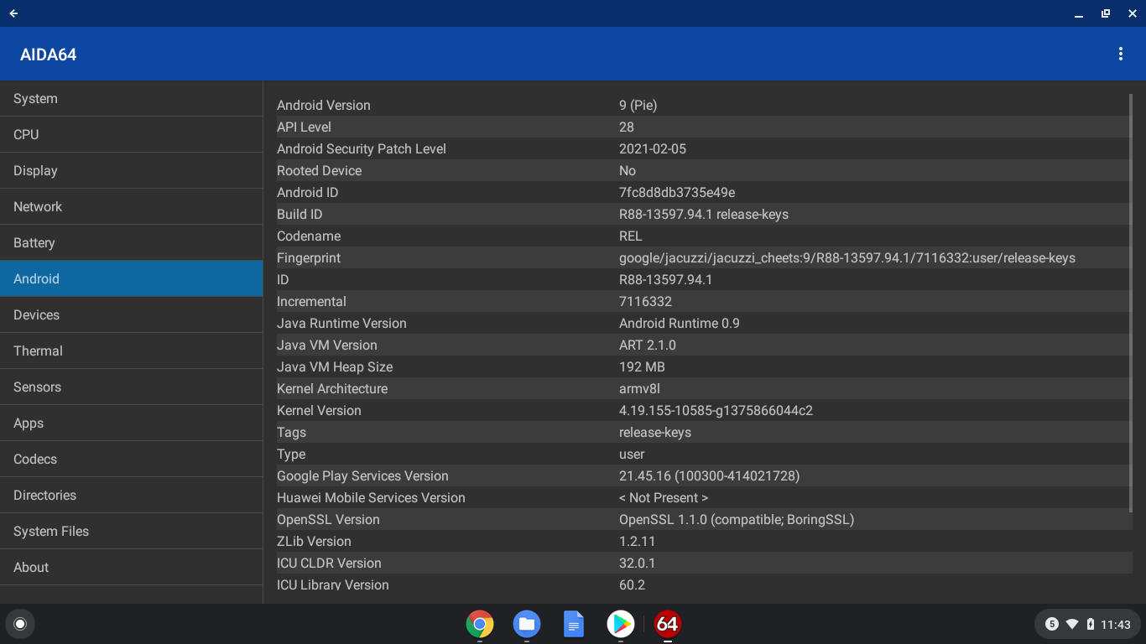Screen dimensions: 1146x644
Task: Click the Rooted Device row label
Action: coord(320,170)
